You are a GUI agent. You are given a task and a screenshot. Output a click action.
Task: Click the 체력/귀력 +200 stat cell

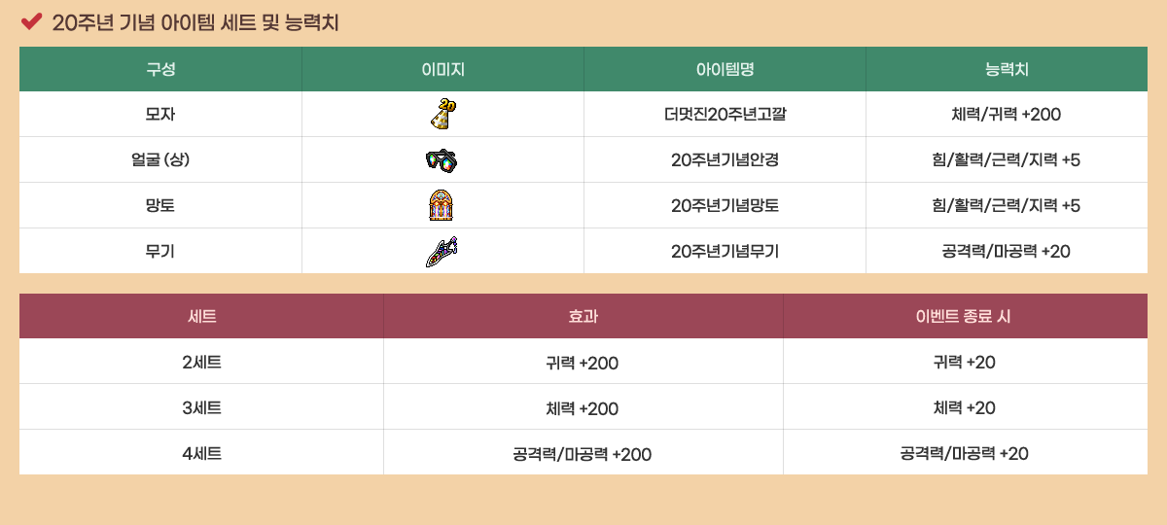point(1007,115)
